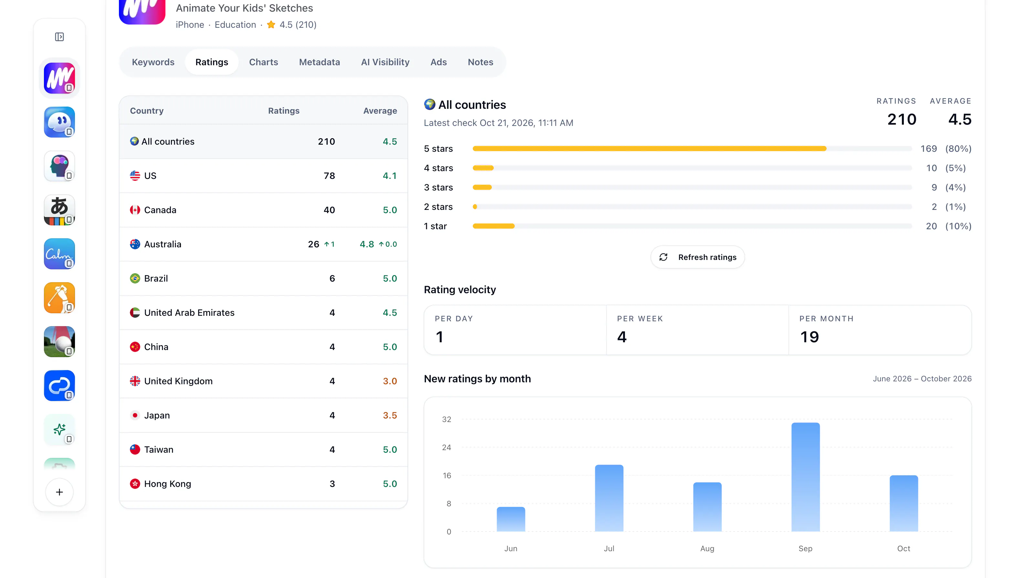Go to the AI Visibility tab
This screenshot has height=578, width=1025.
pyautogui.click(x=385, y=62)
